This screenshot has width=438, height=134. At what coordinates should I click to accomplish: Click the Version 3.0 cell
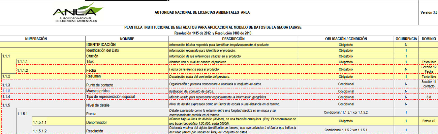tap(428, 12)
